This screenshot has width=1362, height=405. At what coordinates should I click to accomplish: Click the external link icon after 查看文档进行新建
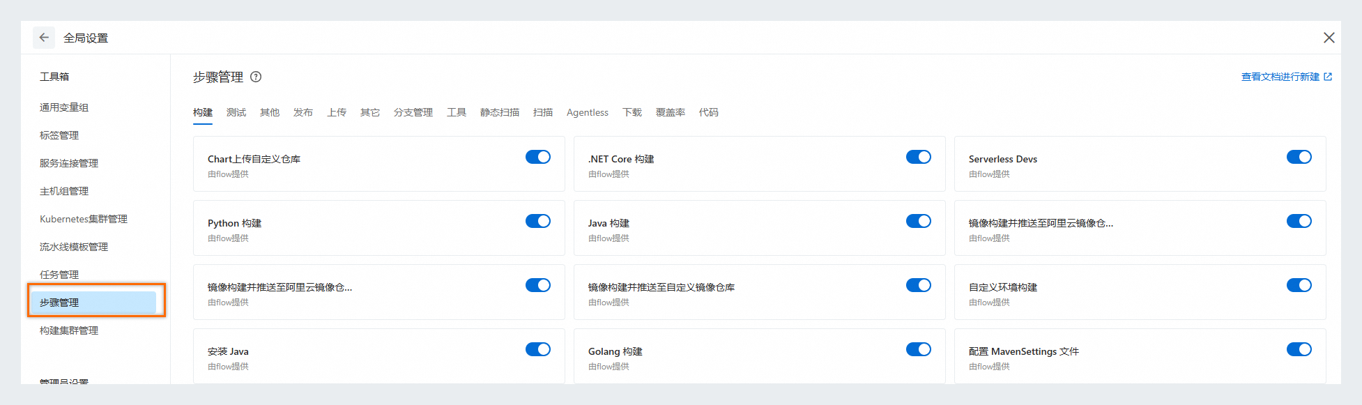pos(1328,77)
